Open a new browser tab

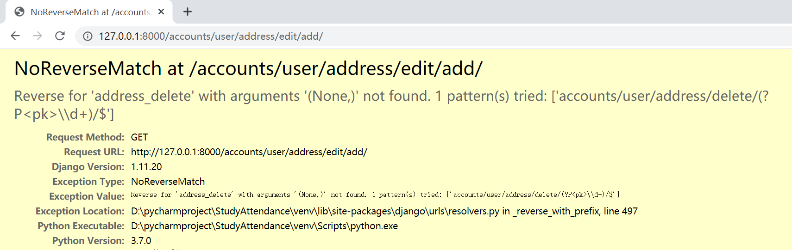[188, 12]
